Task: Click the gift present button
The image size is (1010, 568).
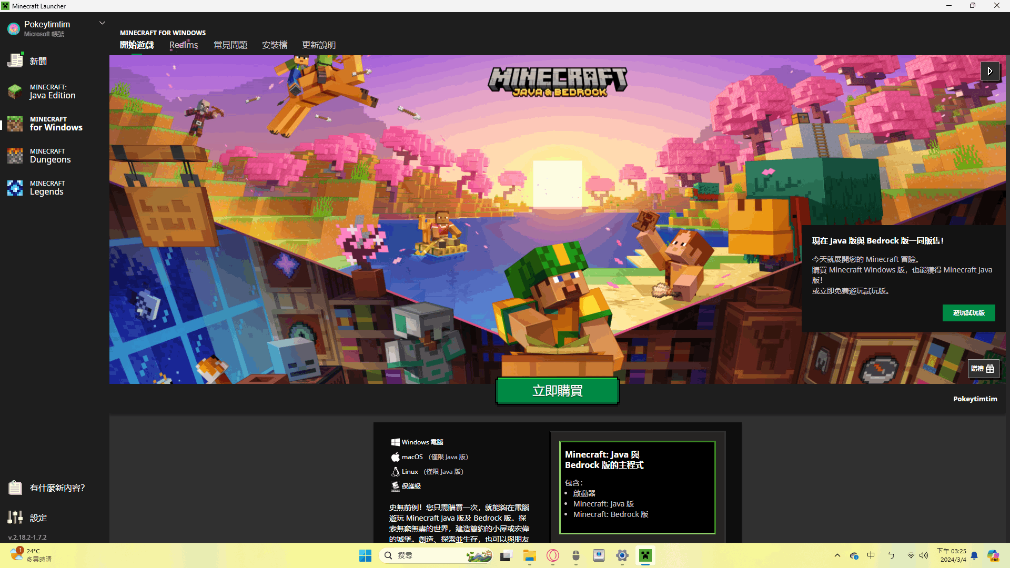Action: point(983,369)
